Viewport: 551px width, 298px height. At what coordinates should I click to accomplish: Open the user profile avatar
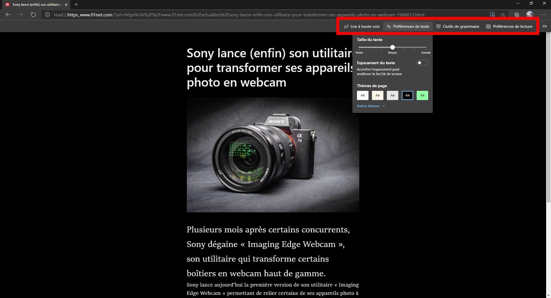pyautogui.click(x=530, y=14)
